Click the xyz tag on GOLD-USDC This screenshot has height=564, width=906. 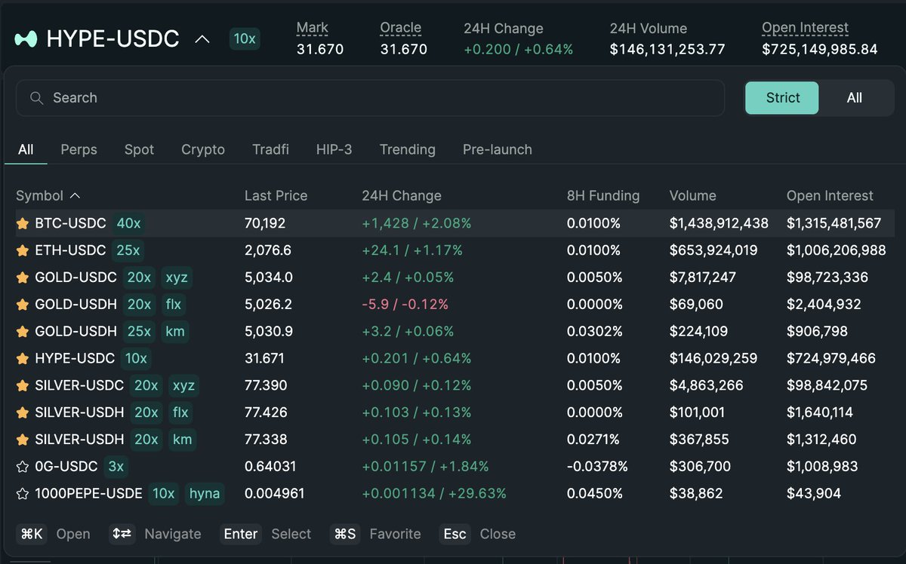click(177, 277)
